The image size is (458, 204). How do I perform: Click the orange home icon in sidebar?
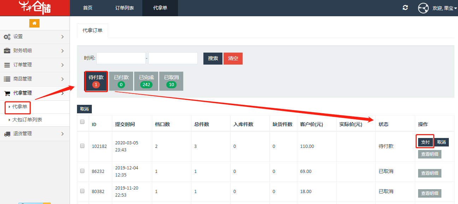click(34, 23)
